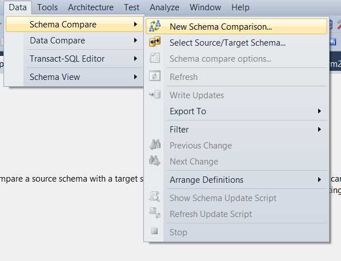Screen dimensions: 341x261
Task: Click the New Schema Comparison icon
Action: 155,26
